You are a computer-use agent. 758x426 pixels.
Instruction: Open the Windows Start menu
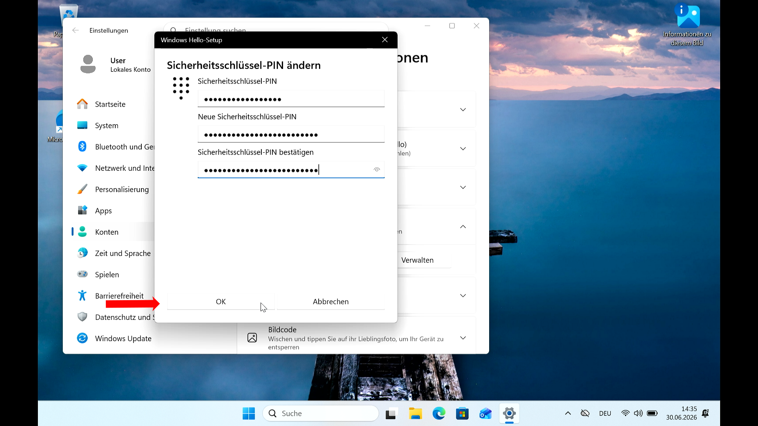(249, 413)
